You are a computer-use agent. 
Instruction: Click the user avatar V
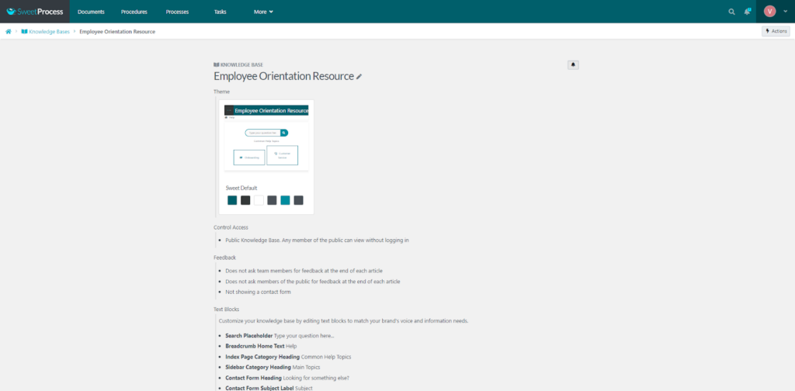pos(769,11)
